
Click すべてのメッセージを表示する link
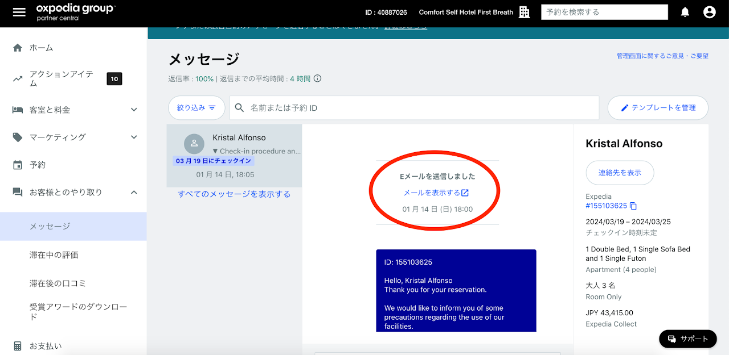click(x=234, y=194)
